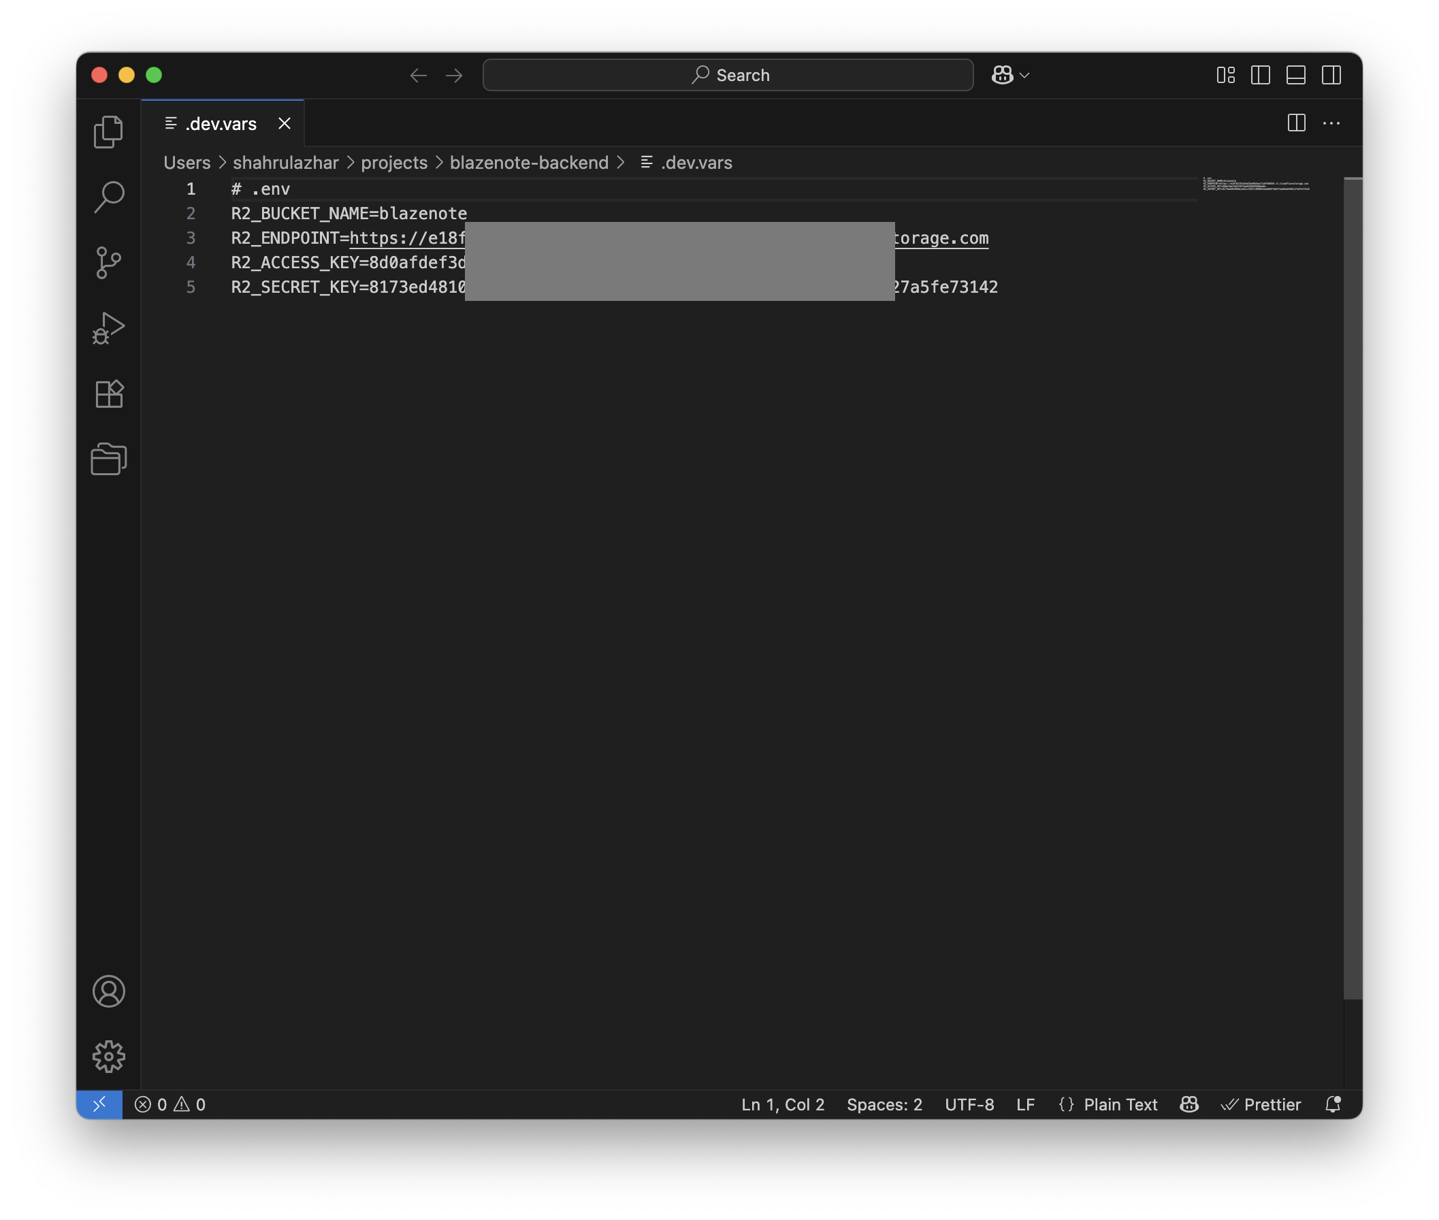
Task: Open the Source Control view
Action: pyautogui.click(x=108, y=263)
